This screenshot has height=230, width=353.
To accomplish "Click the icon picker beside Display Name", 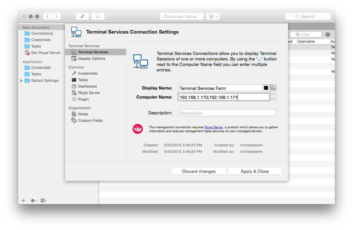I will (273, 88).
